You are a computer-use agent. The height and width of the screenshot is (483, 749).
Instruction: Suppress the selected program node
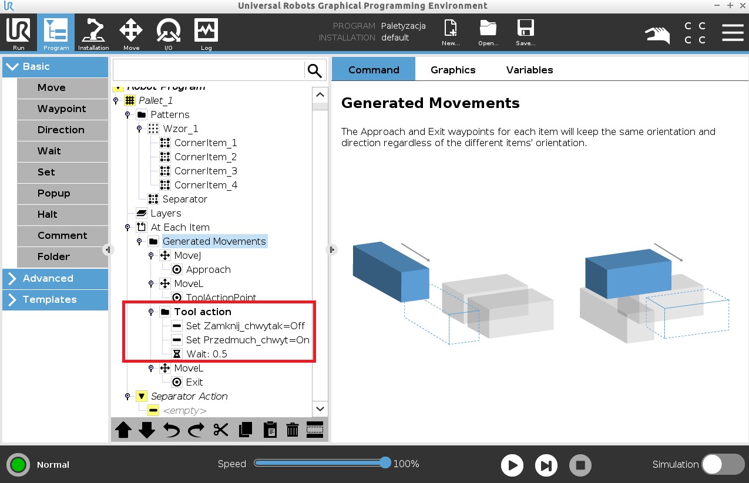[315, 430]
